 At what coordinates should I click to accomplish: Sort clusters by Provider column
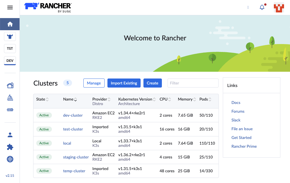(101, 99)
